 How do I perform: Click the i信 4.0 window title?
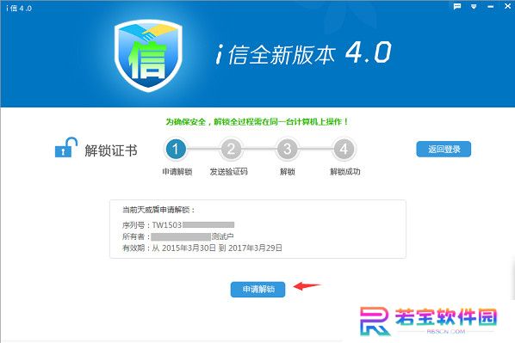coord(19,9)
